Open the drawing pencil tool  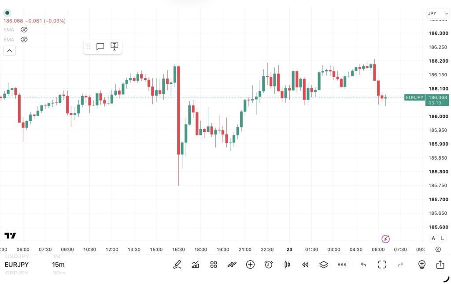[177, 265]
